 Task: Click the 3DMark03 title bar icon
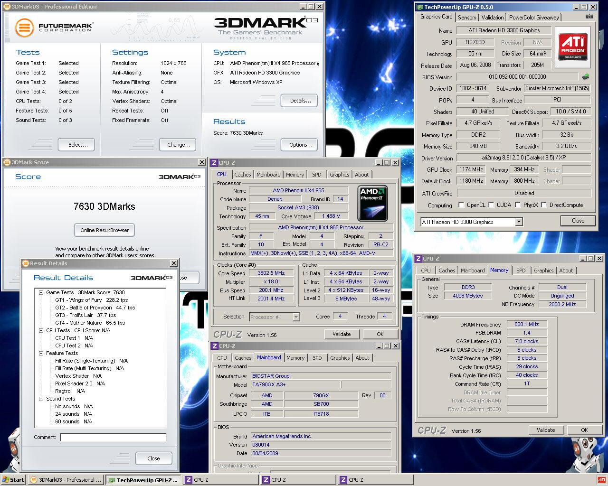pyautogui.click(x=7, y=7)
